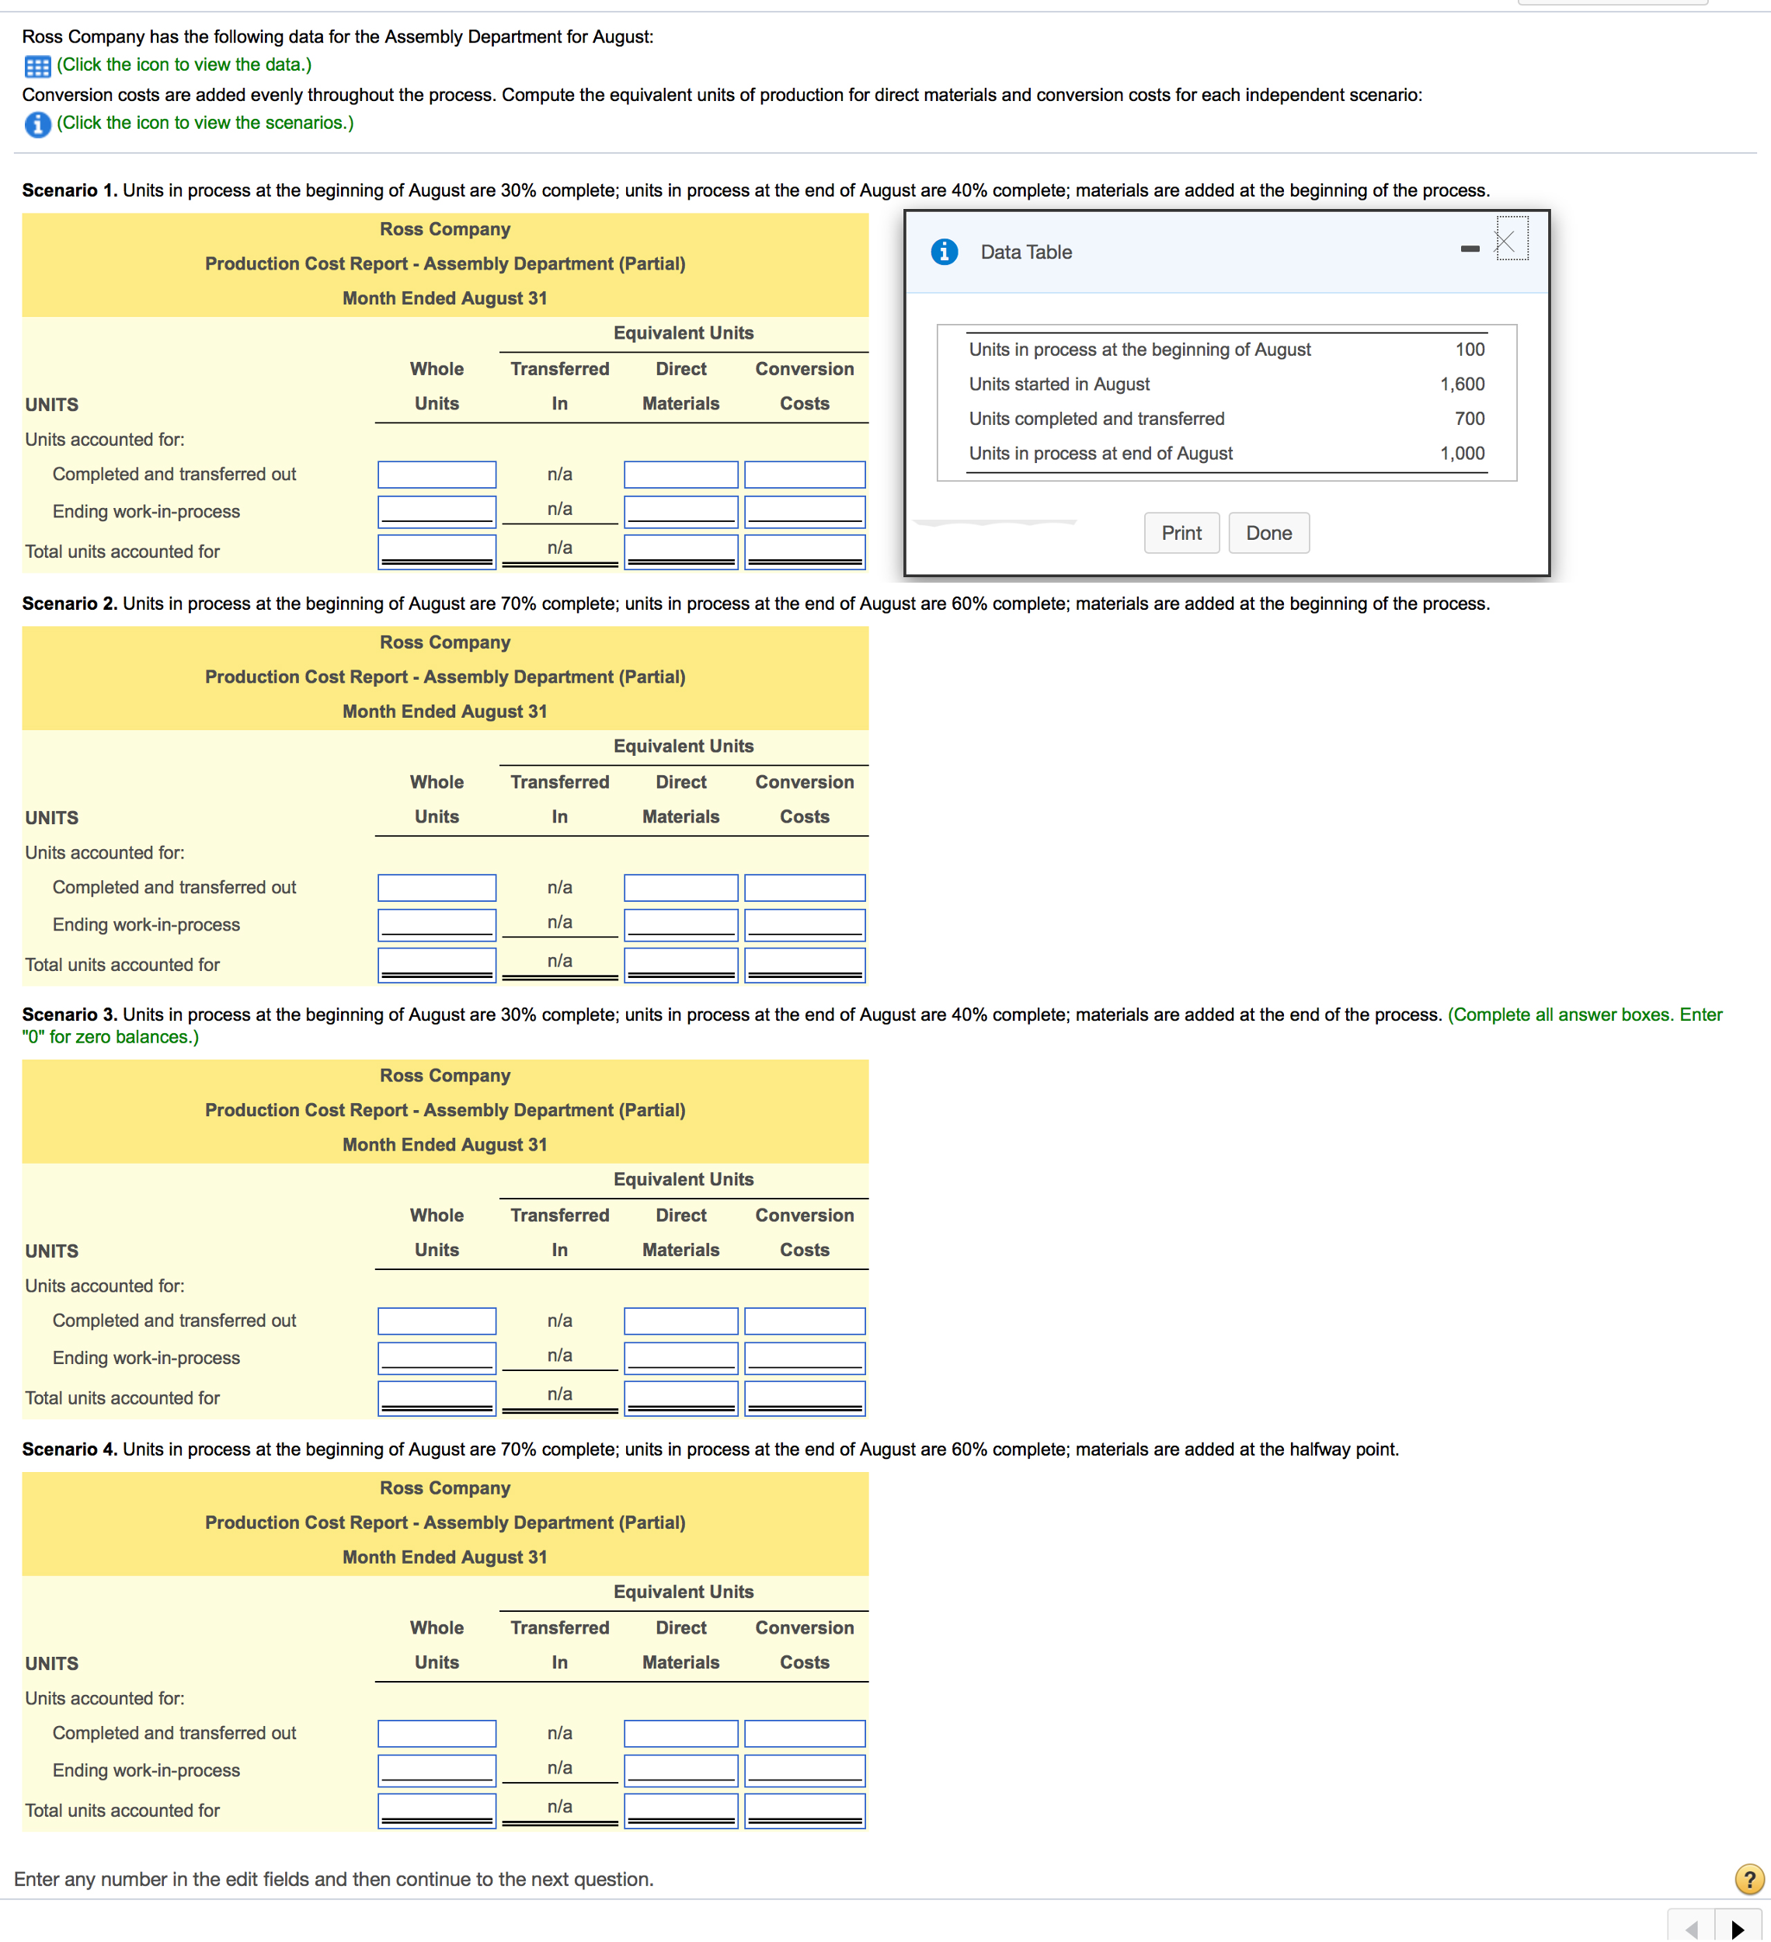Scenario 3 Total units Direct Materials field
This screenshot has width=1771, height=1942.
(681, 1399)
